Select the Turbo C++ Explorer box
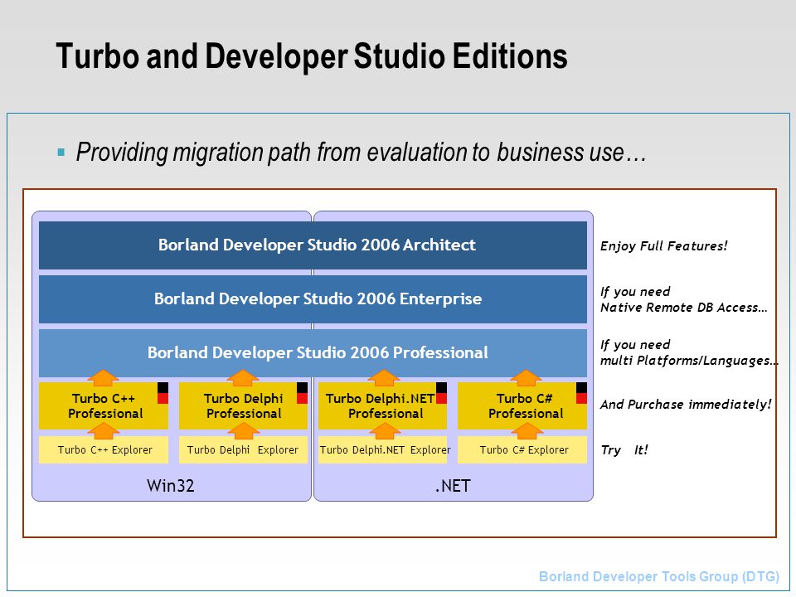The width and height of the screenshot is (796, 597). click(x=104, y=449)
